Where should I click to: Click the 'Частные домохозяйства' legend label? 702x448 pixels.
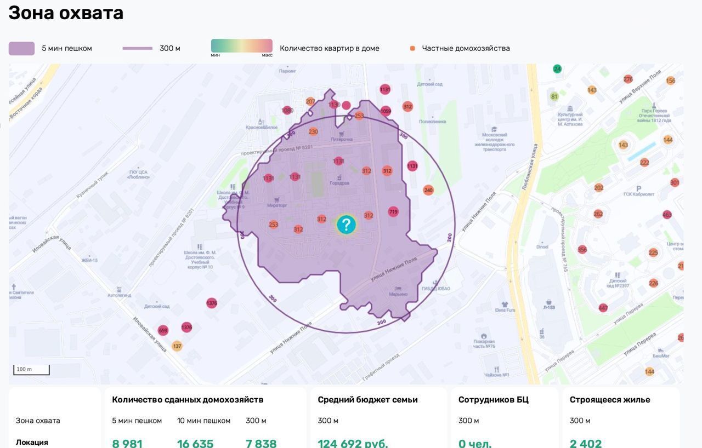pyautogui.click(x=466, y=48)
